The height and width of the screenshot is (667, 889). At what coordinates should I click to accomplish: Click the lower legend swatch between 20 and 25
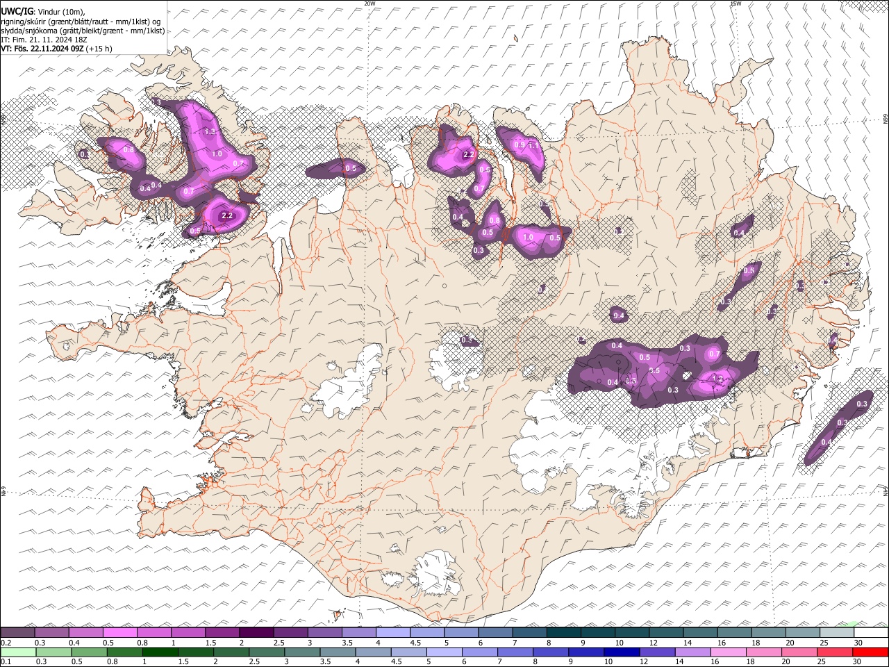(799, 652)
